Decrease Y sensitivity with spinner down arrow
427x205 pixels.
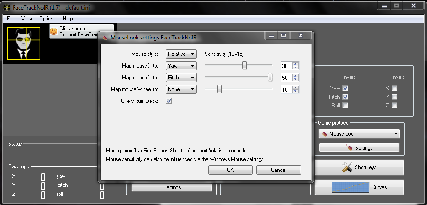[296, 79]
